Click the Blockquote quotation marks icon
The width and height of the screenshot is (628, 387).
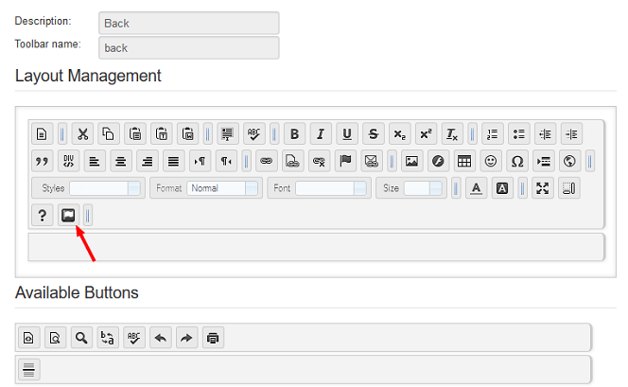tap(42, 161)
